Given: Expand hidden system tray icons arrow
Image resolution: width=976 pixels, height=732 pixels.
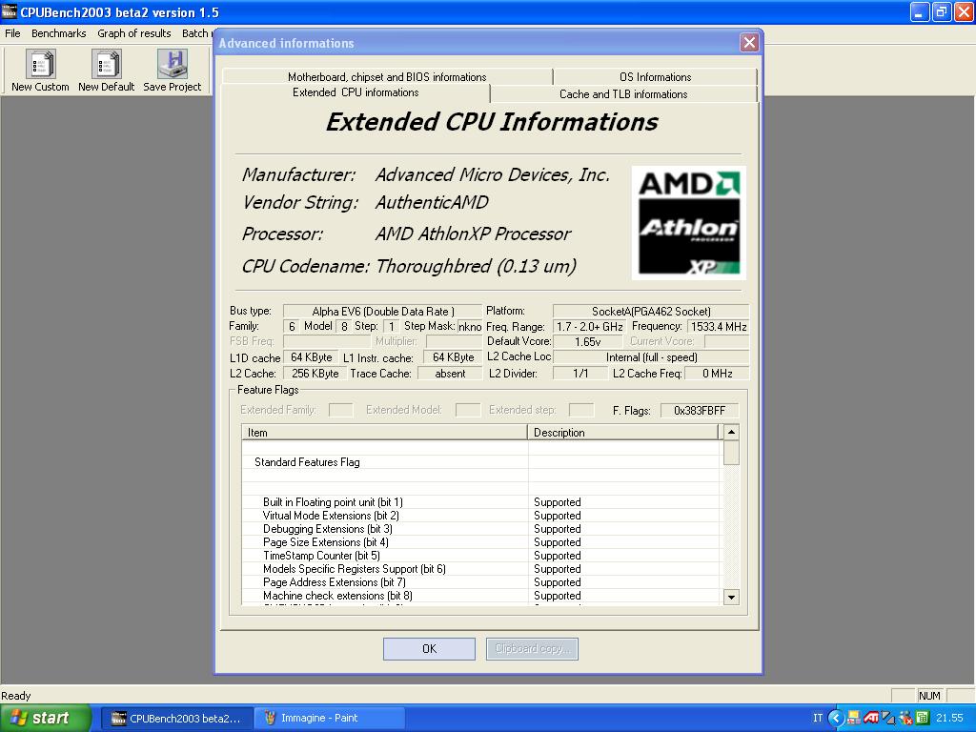Looking at the screenshot, I should (836, 718).
